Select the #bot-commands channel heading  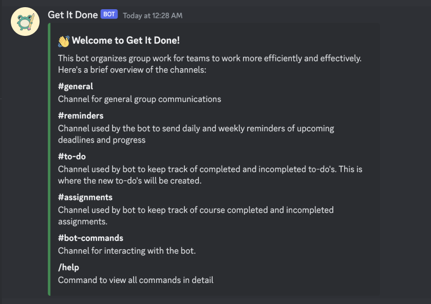pos(90,238)
